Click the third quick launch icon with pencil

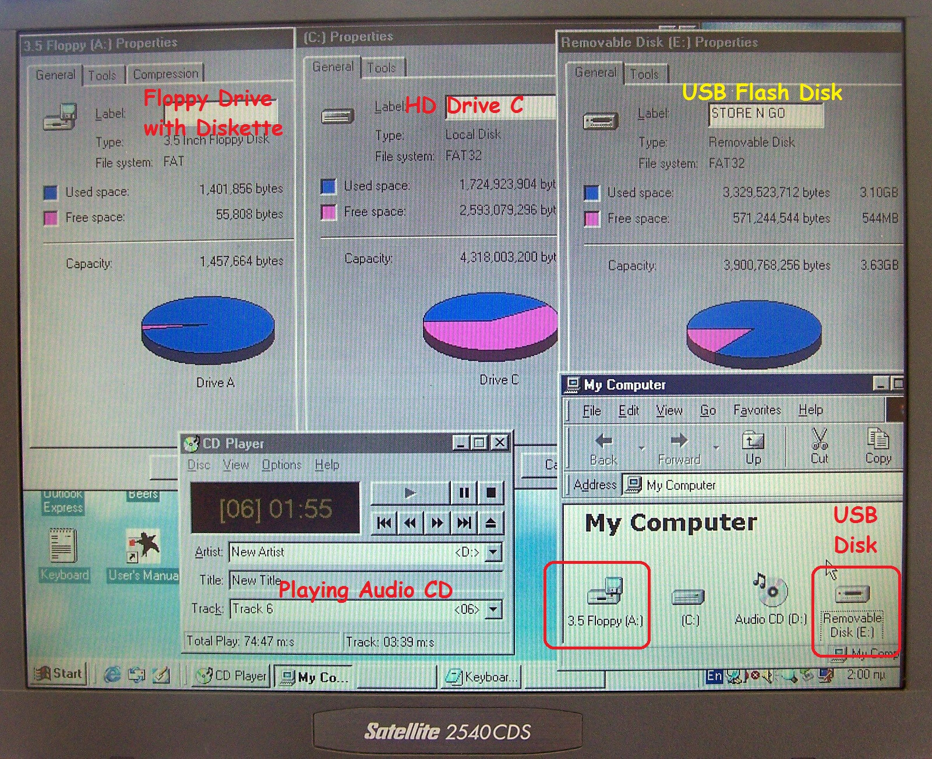pyautogui.click(x=161, y=675)
